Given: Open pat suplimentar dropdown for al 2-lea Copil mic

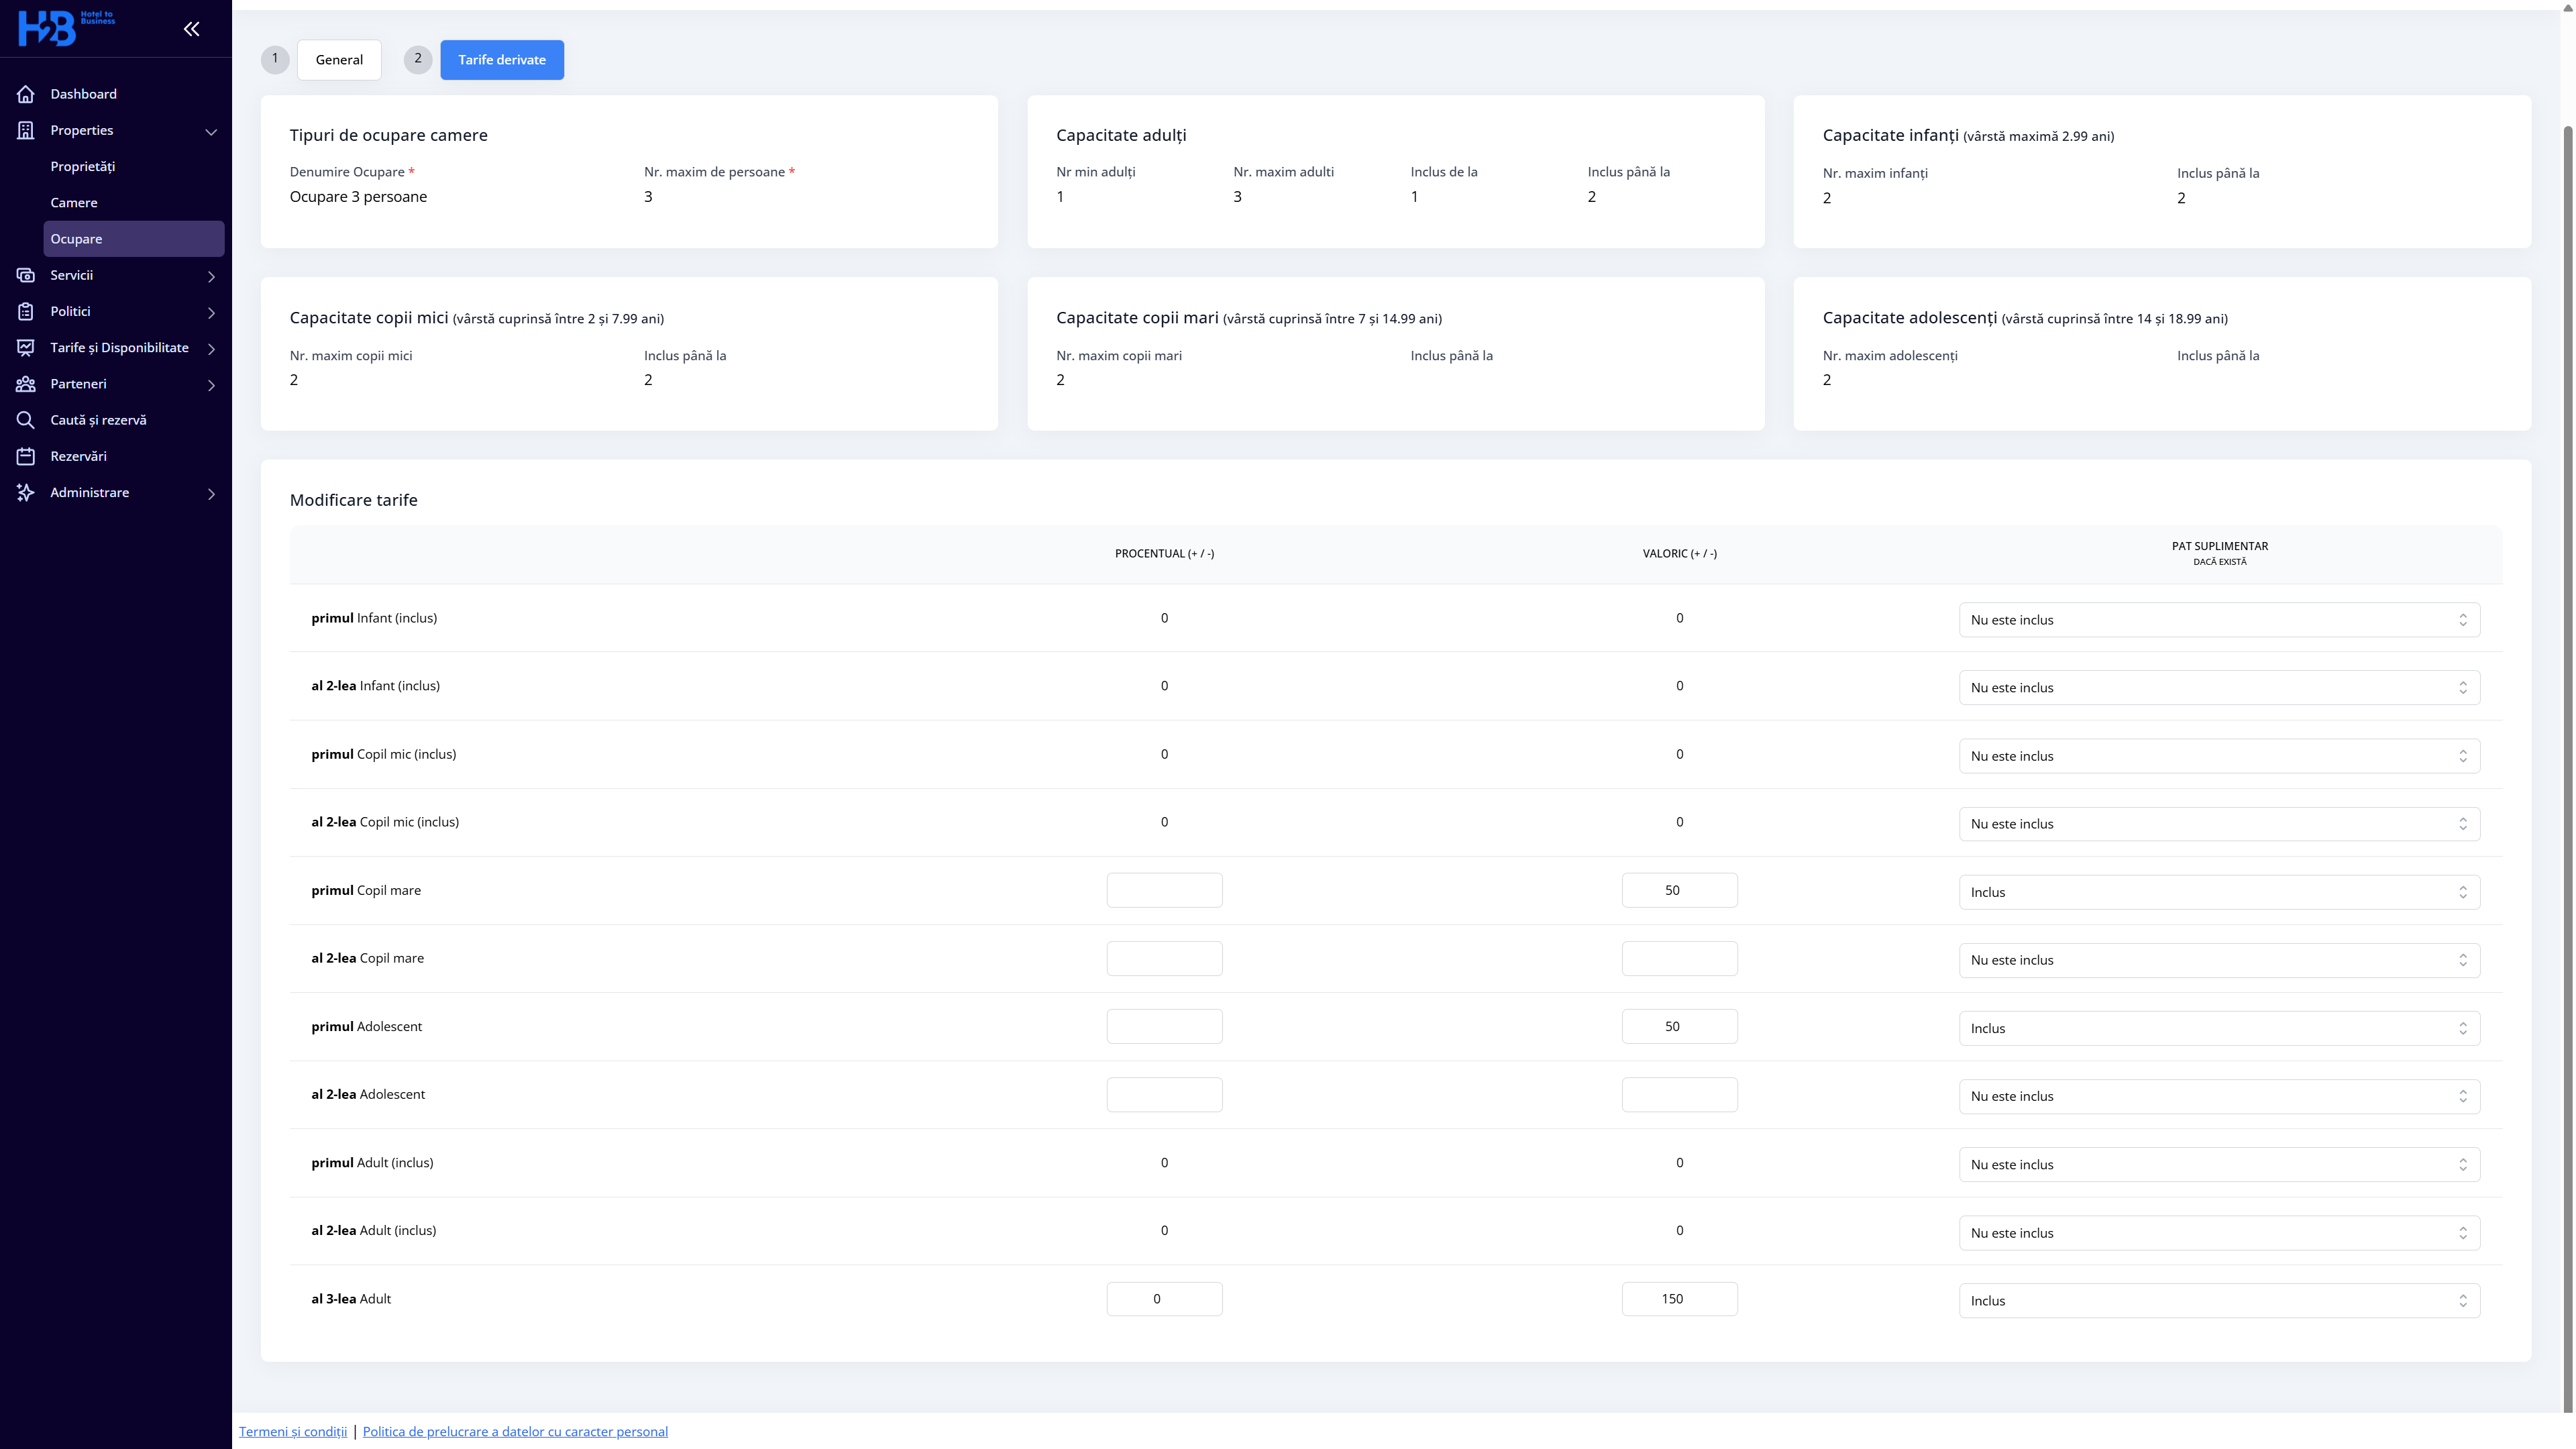Looking at the screenshot, I should point(2219,824).
